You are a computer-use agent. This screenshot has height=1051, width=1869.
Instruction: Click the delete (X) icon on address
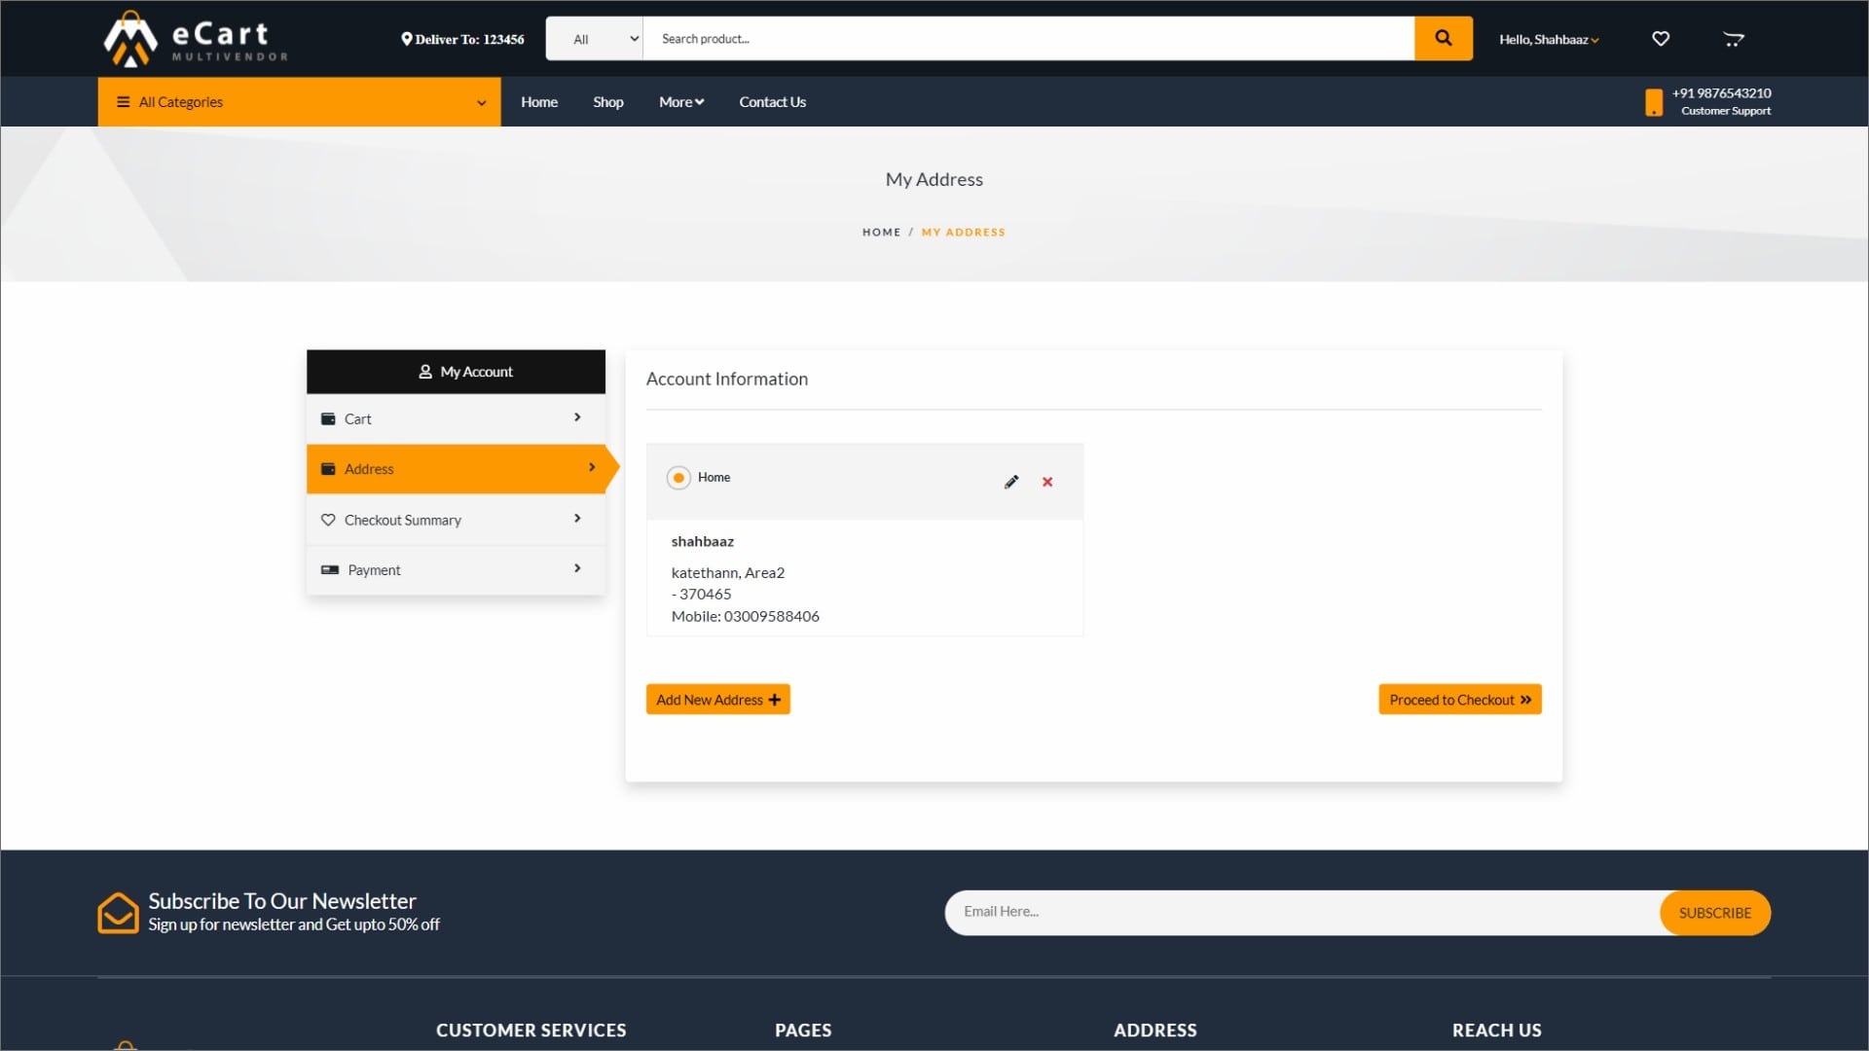1047,482
